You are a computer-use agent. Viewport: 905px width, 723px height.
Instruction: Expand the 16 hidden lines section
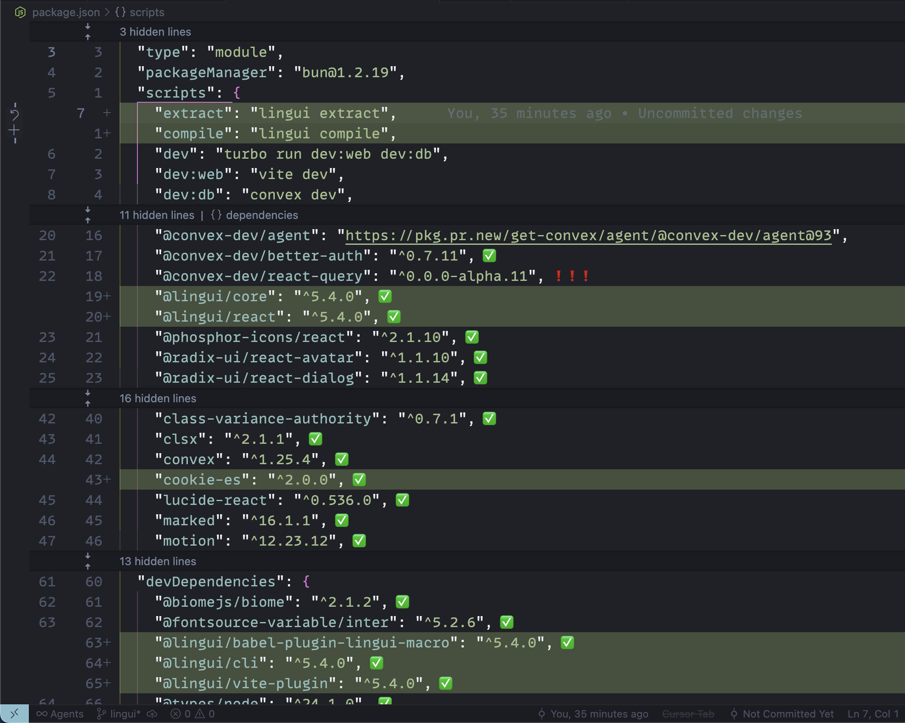[x=158, y=398]
